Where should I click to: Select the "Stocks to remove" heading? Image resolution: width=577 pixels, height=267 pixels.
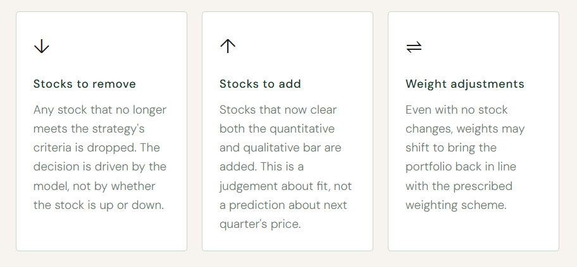pyautogui.click(x=84, y=84)
